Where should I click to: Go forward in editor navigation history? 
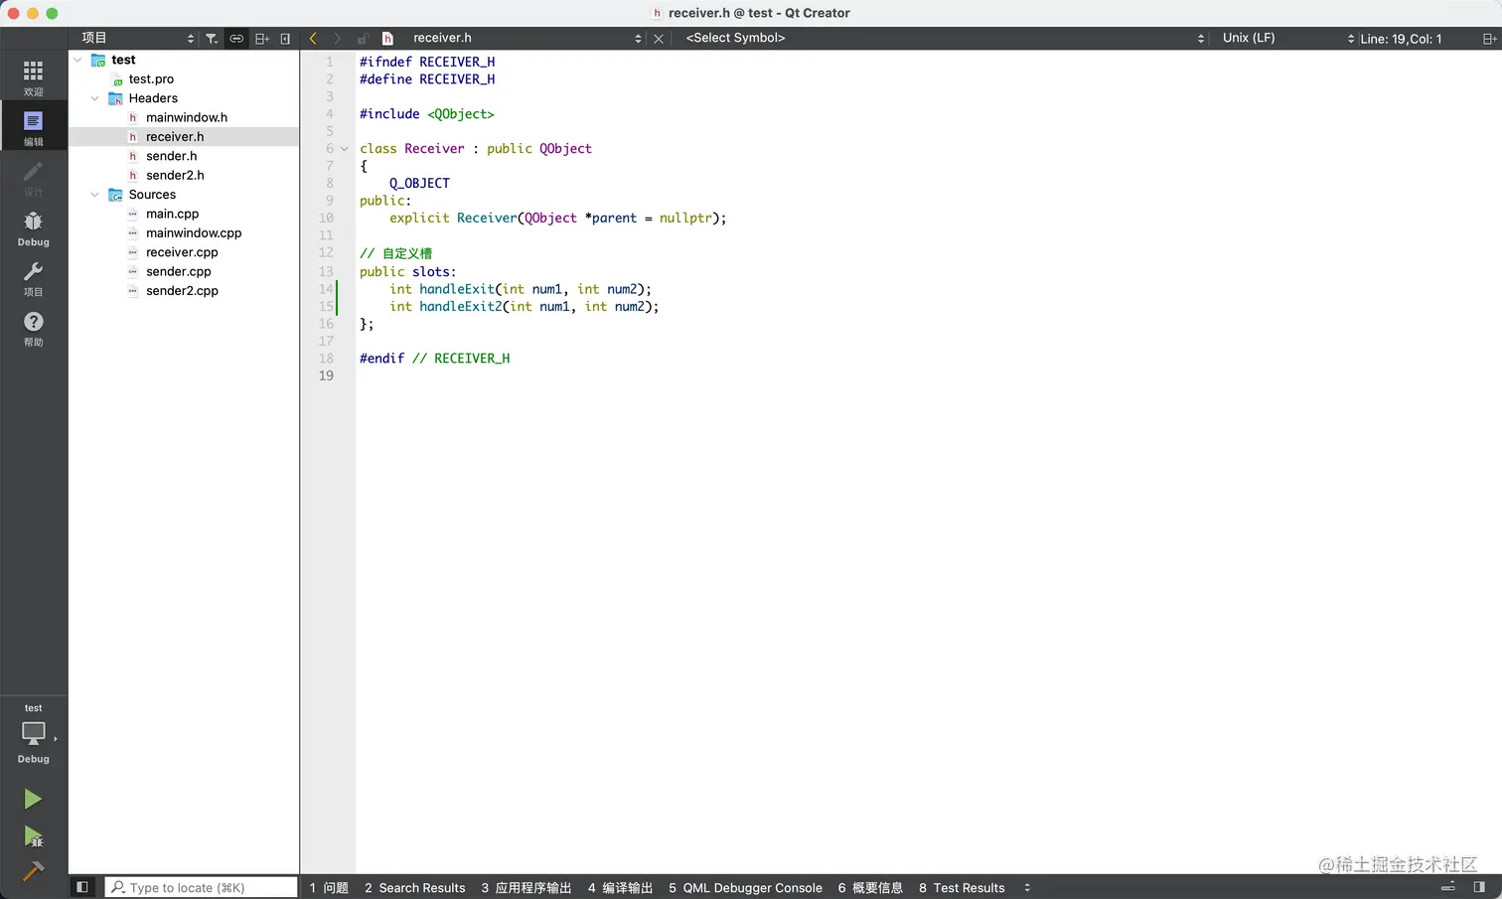click(338, 39)
